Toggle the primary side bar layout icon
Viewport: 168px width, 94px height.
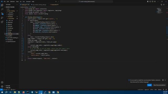[x=148, y=2]
